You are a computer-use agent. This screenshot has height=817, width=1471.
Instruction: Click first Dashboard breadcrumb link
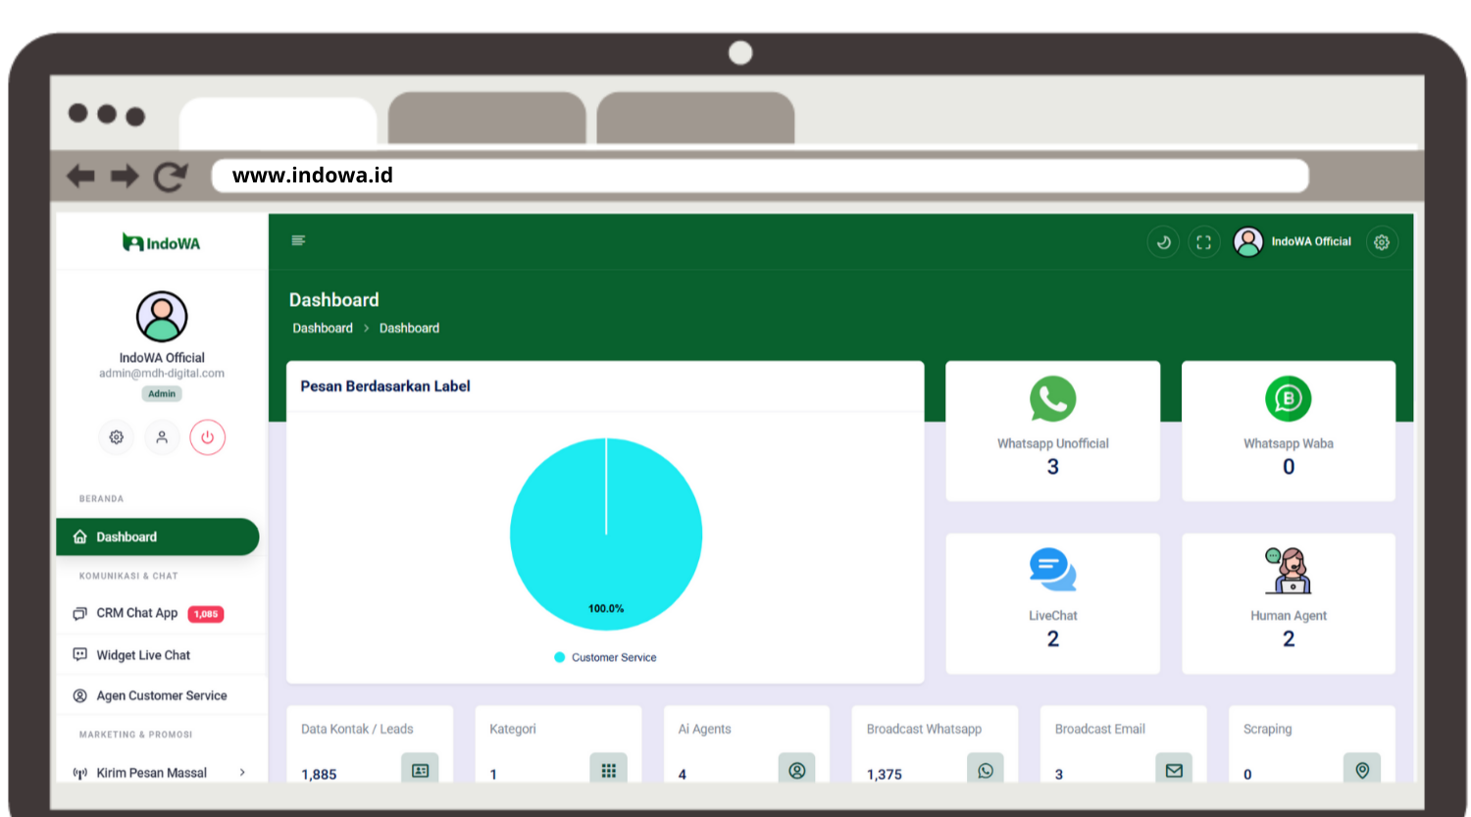[323, 328]
